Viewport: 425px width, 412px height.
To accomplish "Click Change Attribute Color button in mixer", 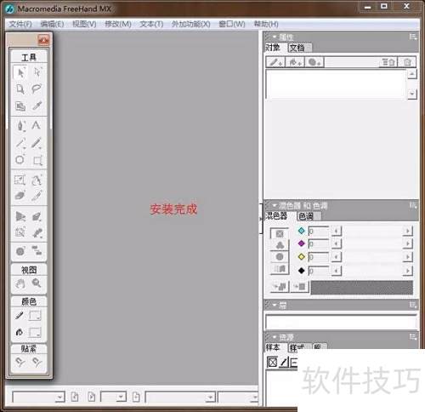I will [300, 287].
